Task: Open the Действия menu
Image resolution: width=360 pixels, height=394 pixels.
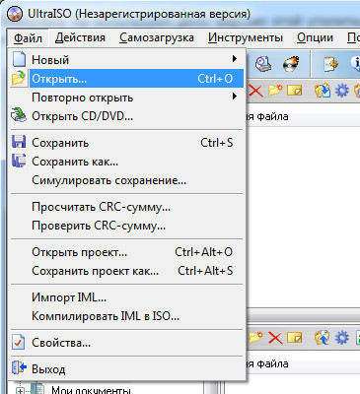Action: 80,37
